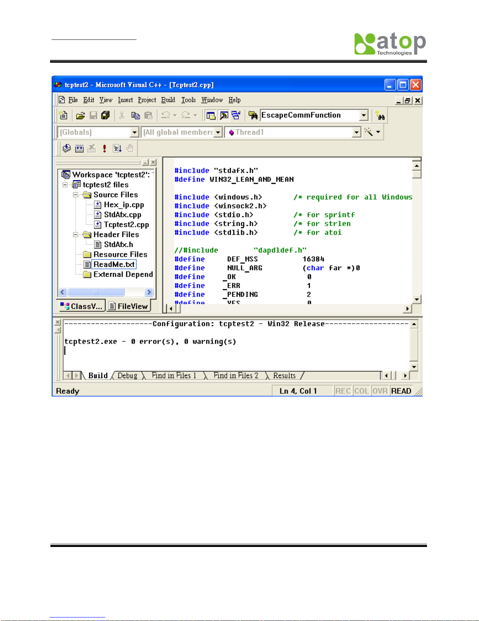
Task: Click the code editor scroll-down arrow
Action: coord(416,299)
